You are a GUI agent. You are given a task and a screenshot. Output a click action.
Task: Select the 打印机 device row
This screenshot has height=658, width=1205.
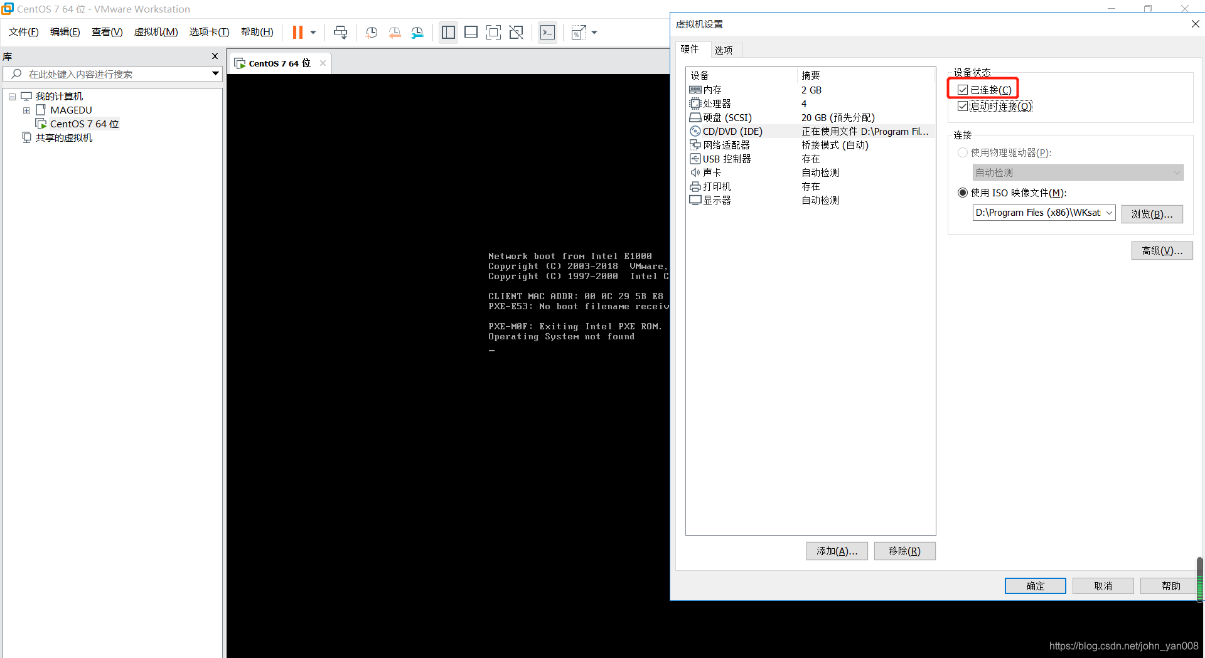pos(810,187)
